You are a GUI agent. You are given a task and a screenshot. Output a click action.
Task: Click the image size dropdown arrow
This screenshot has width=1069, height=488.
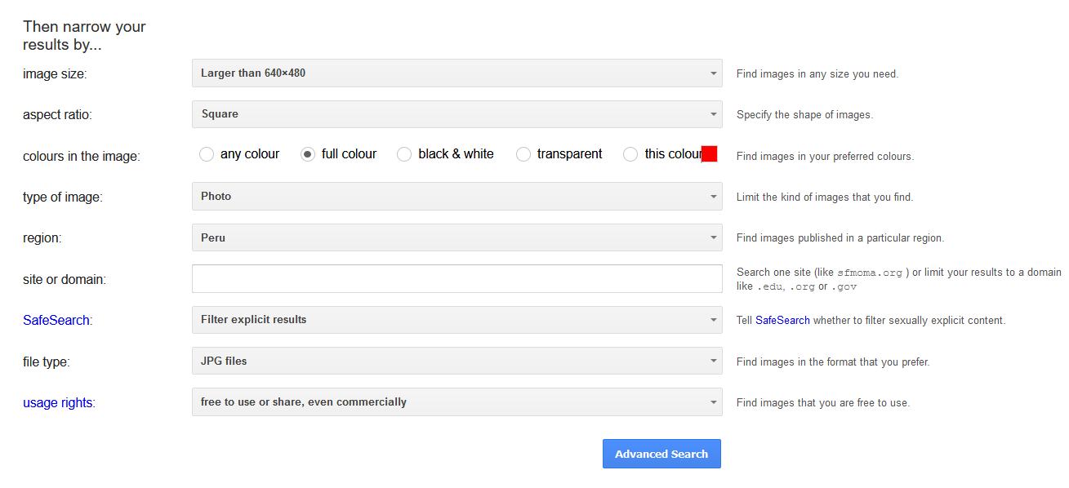click(x=713, y=73)
